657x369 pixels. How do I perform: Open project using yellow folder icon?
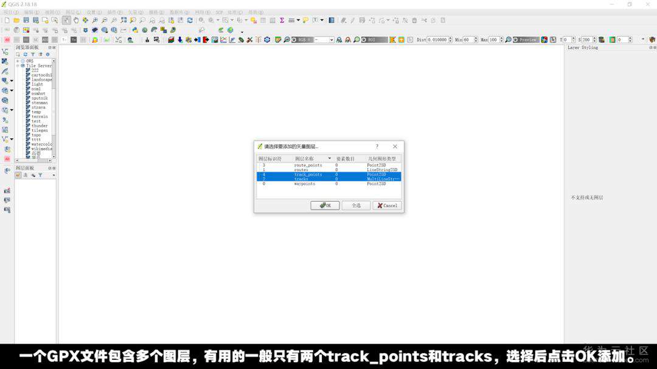pos(16,20)
